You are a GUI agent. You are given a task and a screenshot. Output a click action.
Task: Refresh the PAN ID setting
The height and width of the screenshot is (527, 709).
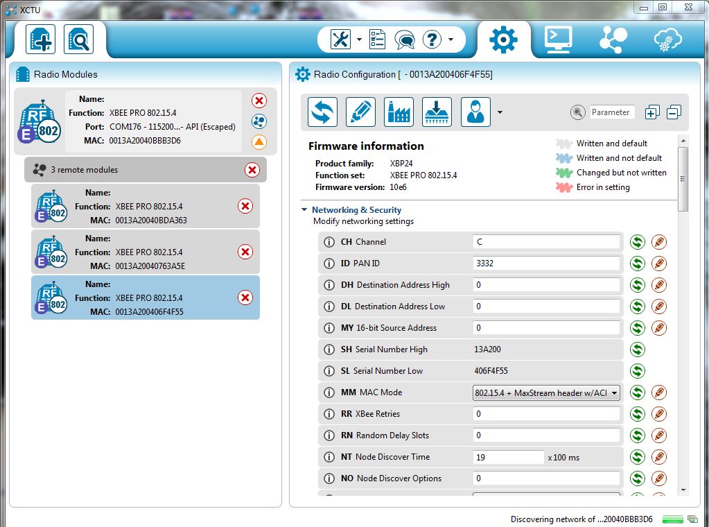637,263
